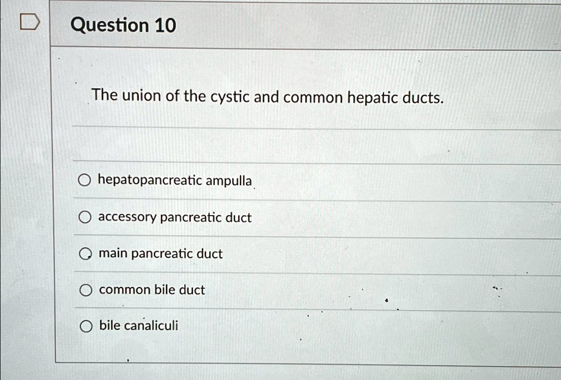Click the 'bile canaliculi' answer text

point(139,326)
